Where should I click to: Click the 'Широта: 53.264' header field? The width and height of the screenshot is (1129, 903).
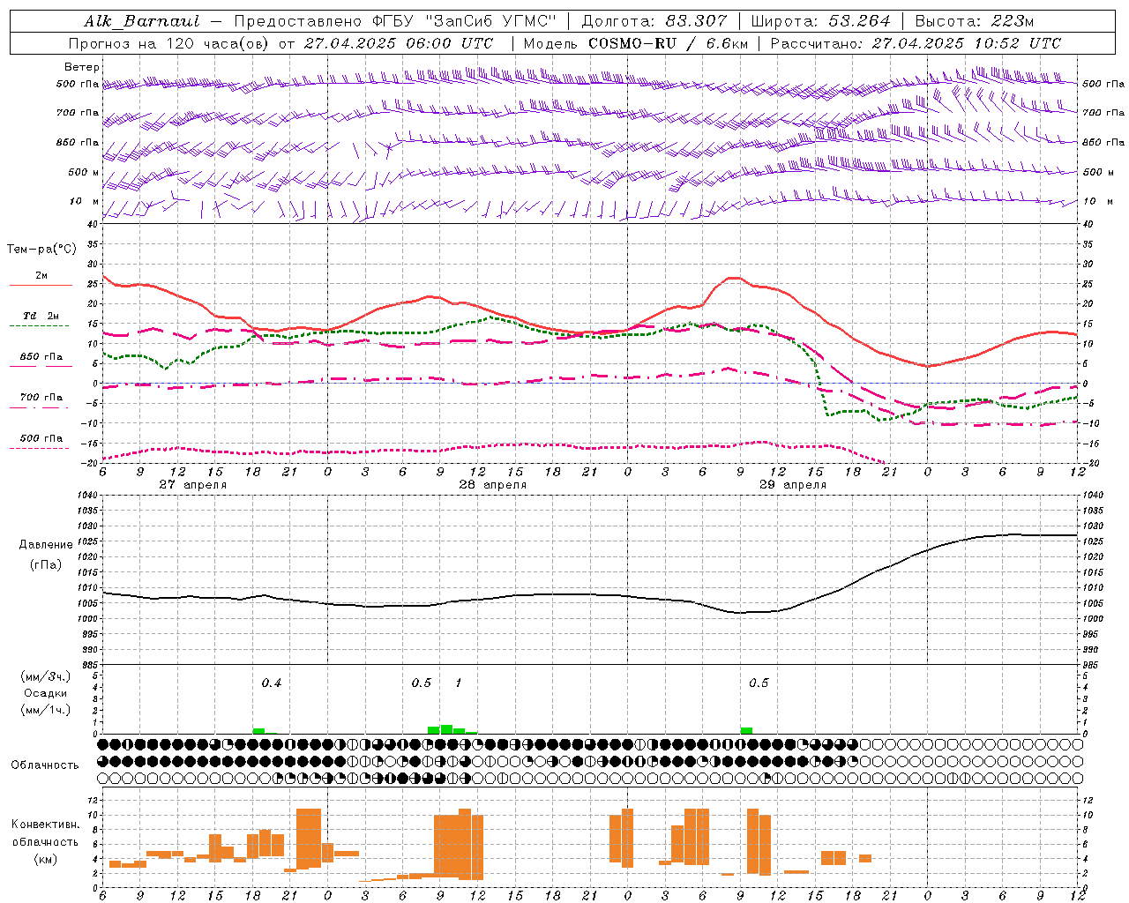(x=820, y=21)
